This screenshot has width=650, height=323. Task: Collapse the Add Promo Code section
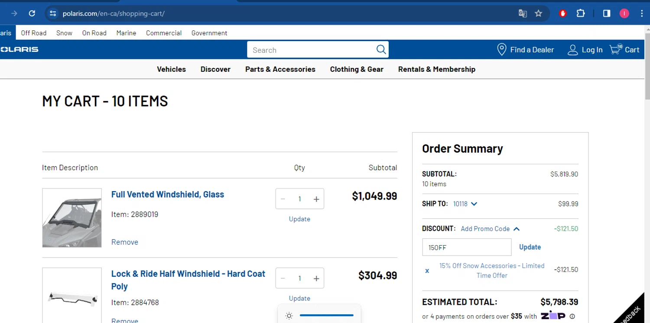[x=490, y=229]
